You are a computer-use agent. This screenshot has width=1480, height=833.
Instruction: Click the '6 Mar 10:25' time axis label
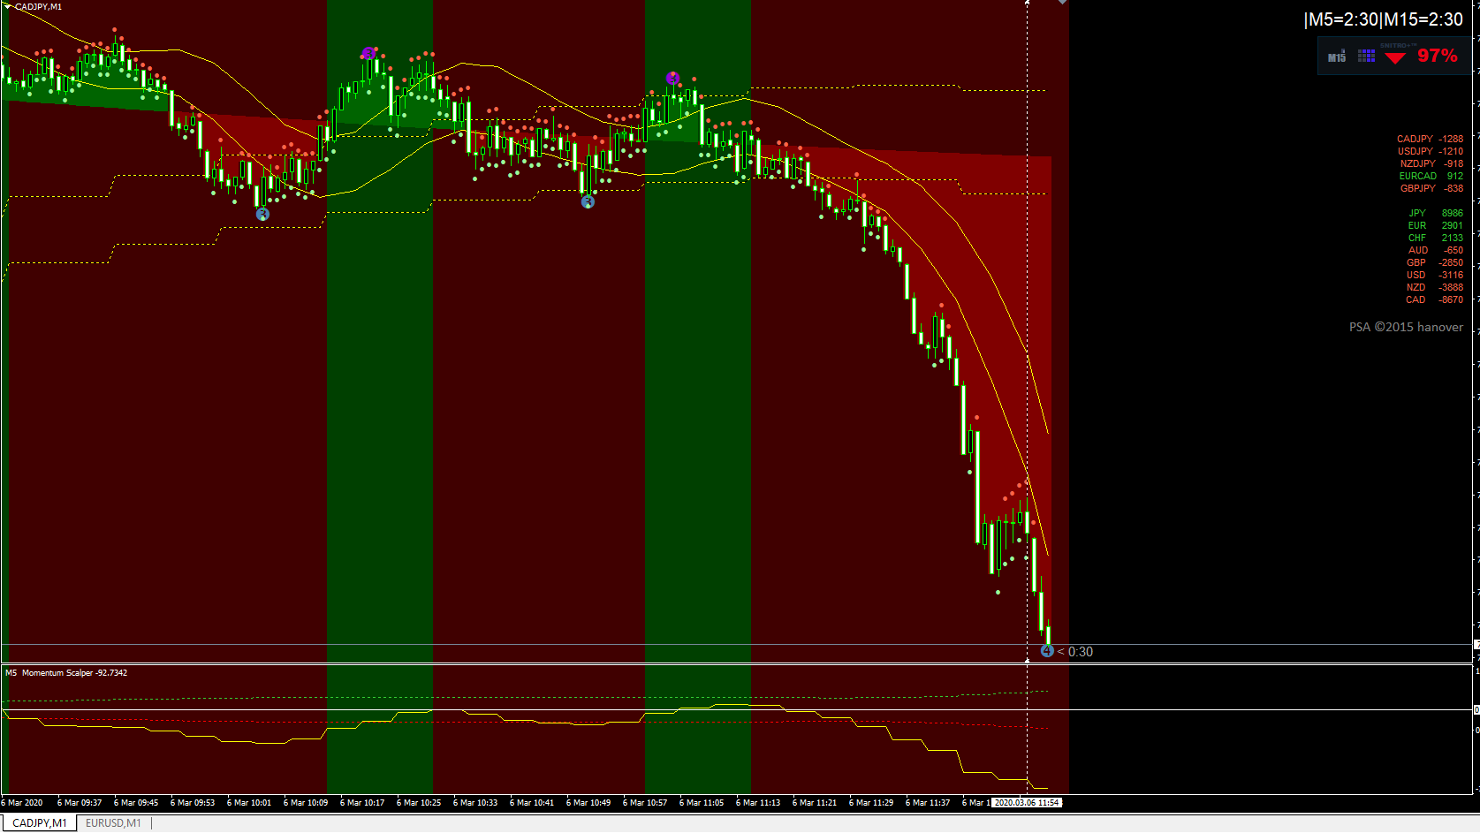tap(419, 803)
